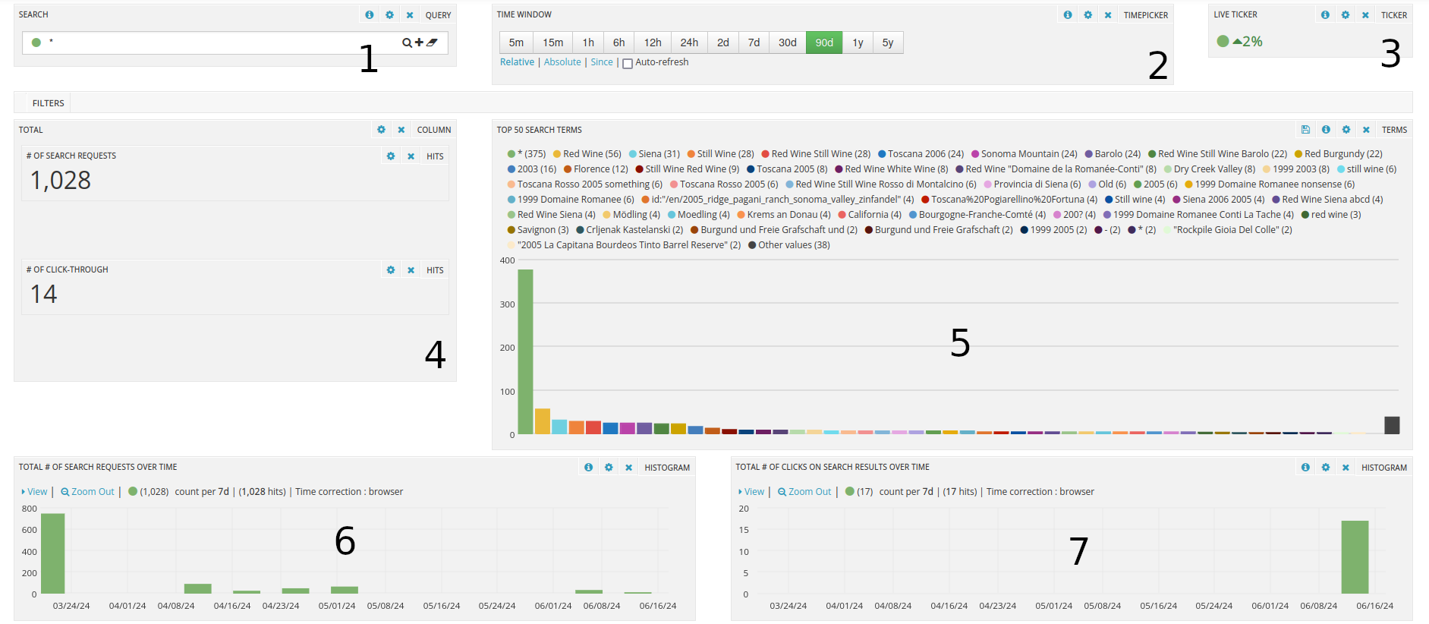Add a new query with the plus icon
1429x624 pixels.
(419, 43)
